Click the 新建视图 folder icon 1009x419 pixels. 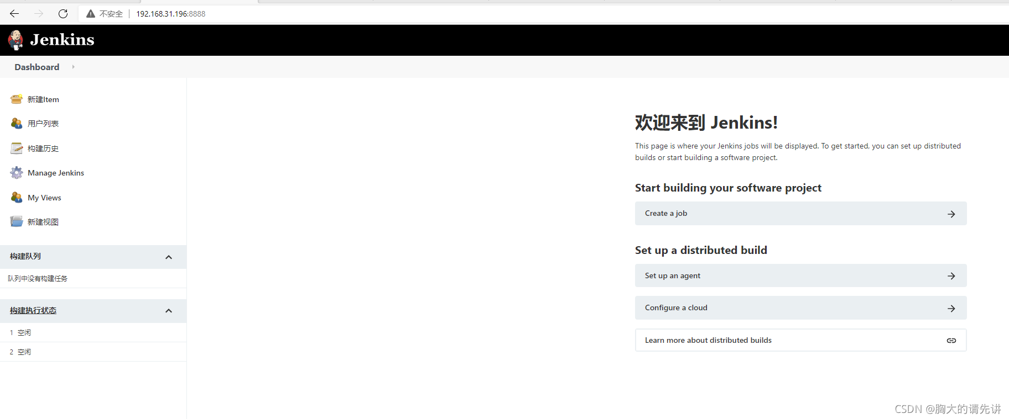17,222
